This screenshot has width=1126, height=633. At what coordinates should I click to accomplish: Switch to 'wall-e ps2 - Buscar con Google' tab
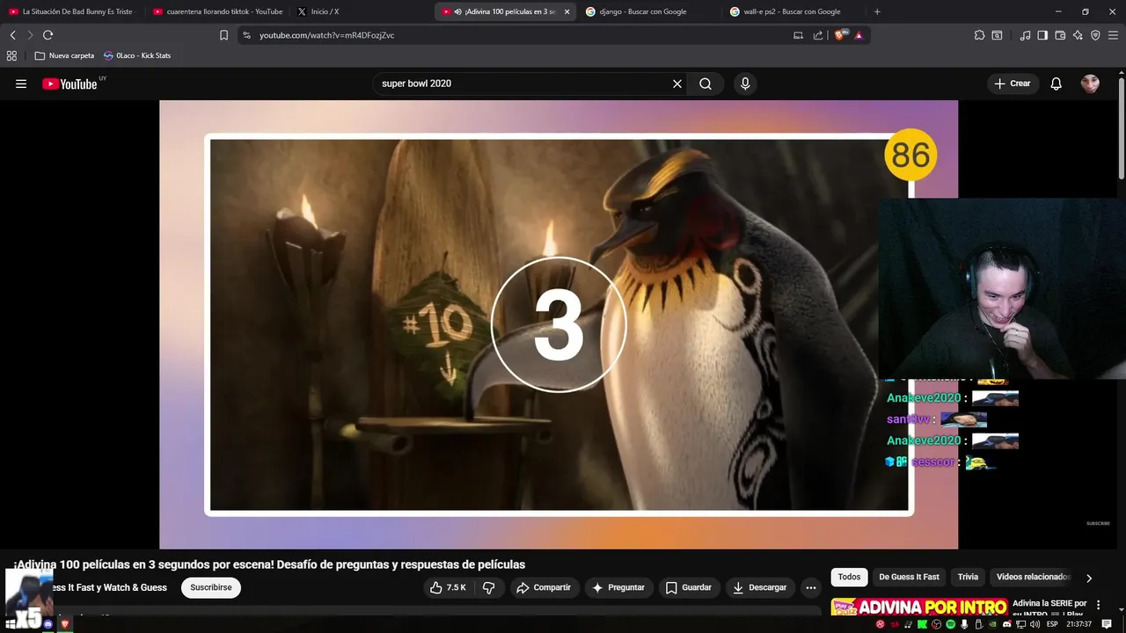click(x=793, y=11)
